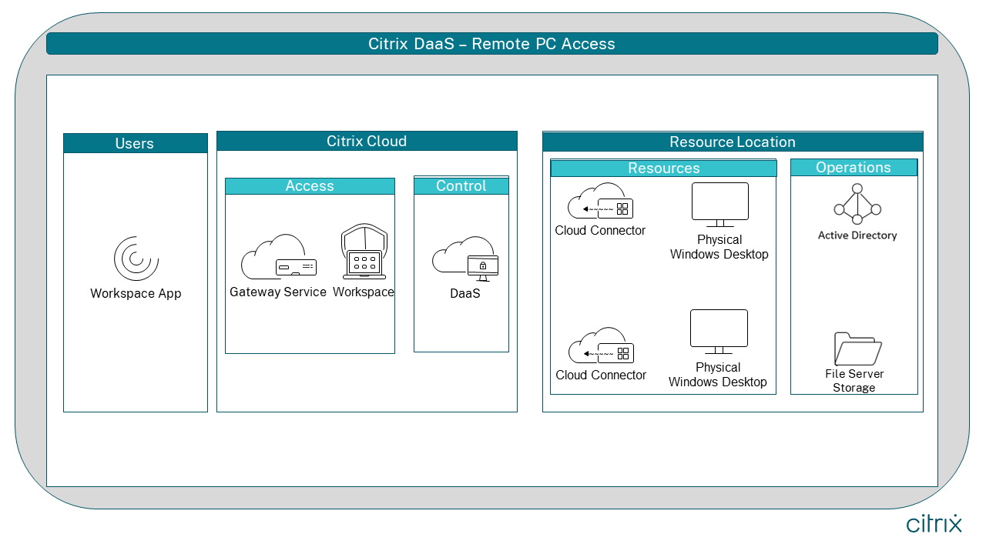
Task: Click the bottom Physical Windows Desktop monitor
Action: click(719, 329)
